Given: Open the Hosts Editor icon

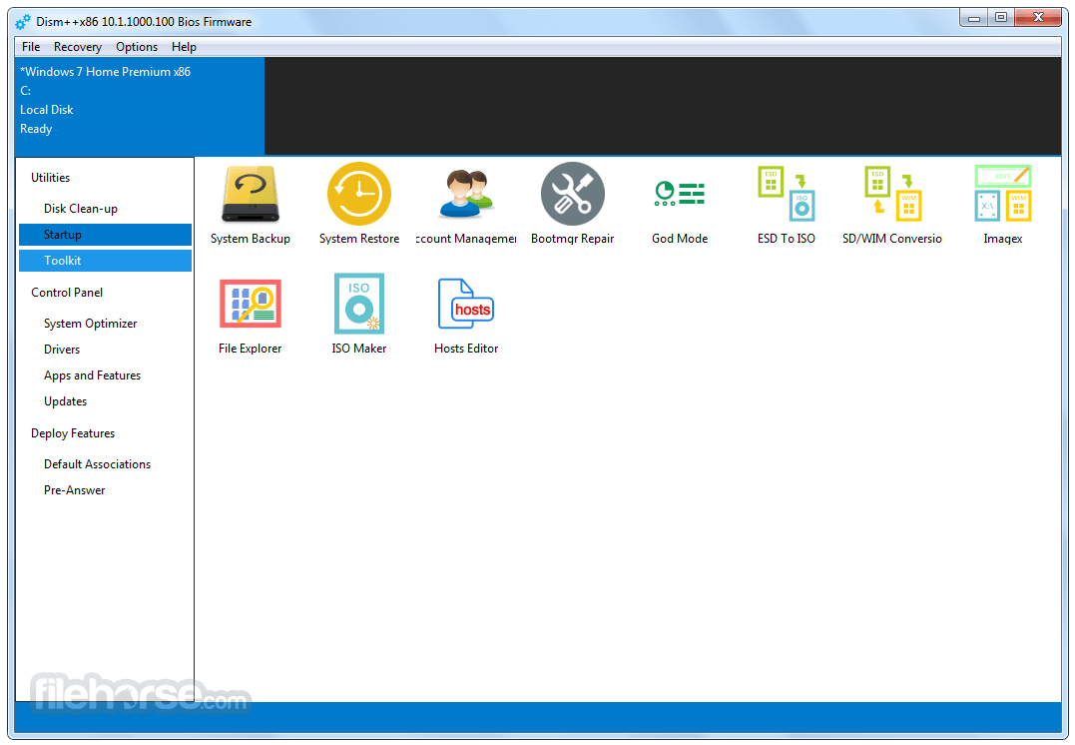Looking at the screenshot, I should [466, 304].
